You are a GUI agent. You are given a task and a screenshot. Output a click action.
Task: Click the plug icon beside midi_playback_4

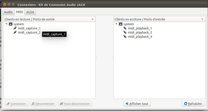[125, 37]
